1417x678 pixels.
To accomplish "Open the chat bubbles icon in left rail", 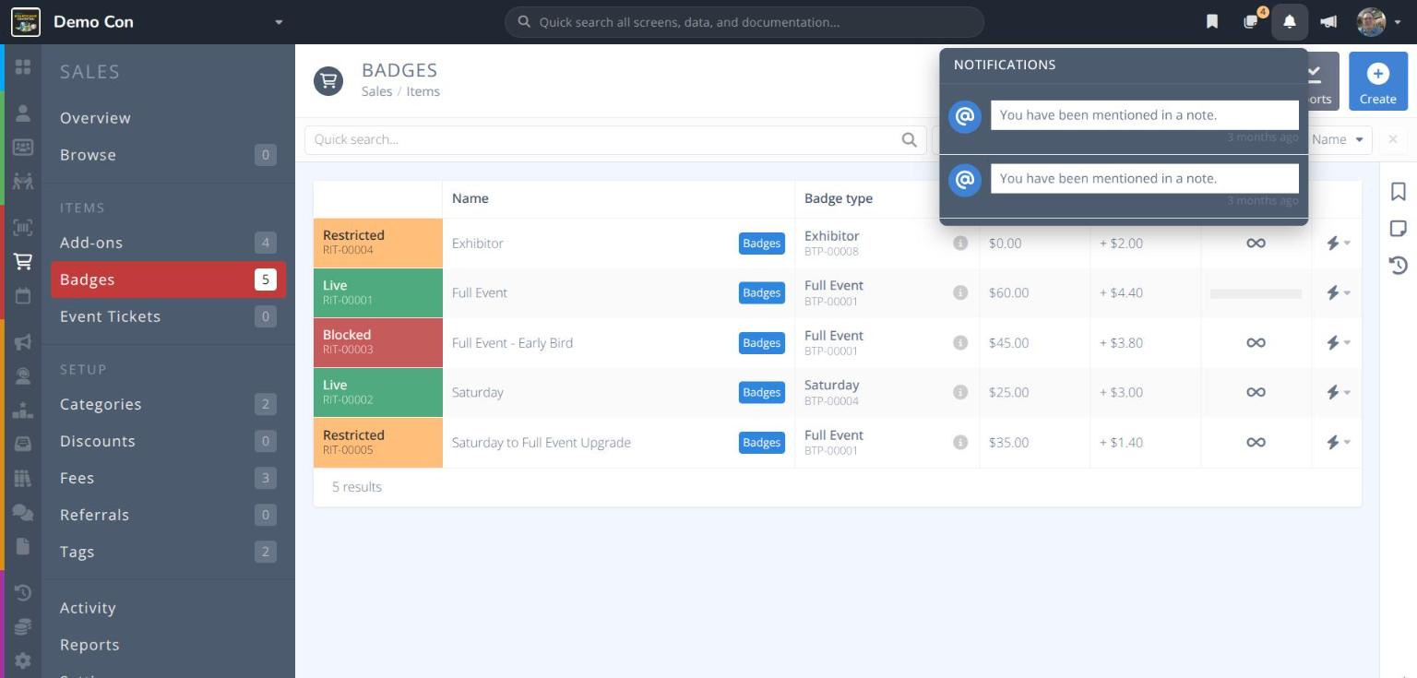I will coord(23,513).
